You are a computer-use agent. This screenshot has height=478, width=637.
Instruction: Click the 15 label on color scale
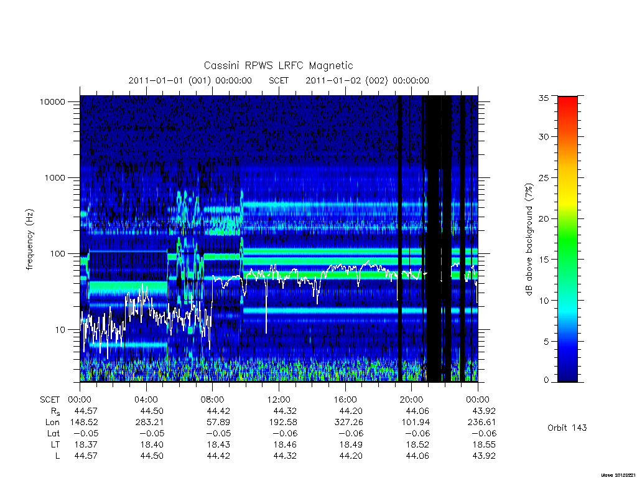pos(544,260)
